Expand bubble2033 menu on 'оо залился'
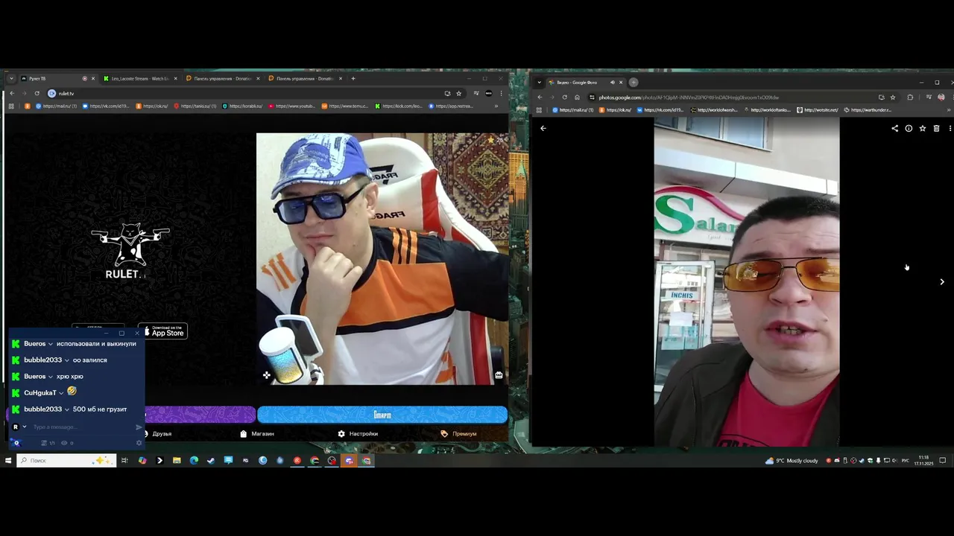Screen dimensions: 954x536 point(67,360)
